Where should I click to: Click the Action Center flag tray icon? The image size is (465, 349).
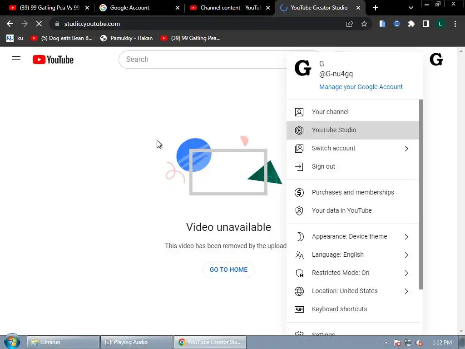[397, 343]
